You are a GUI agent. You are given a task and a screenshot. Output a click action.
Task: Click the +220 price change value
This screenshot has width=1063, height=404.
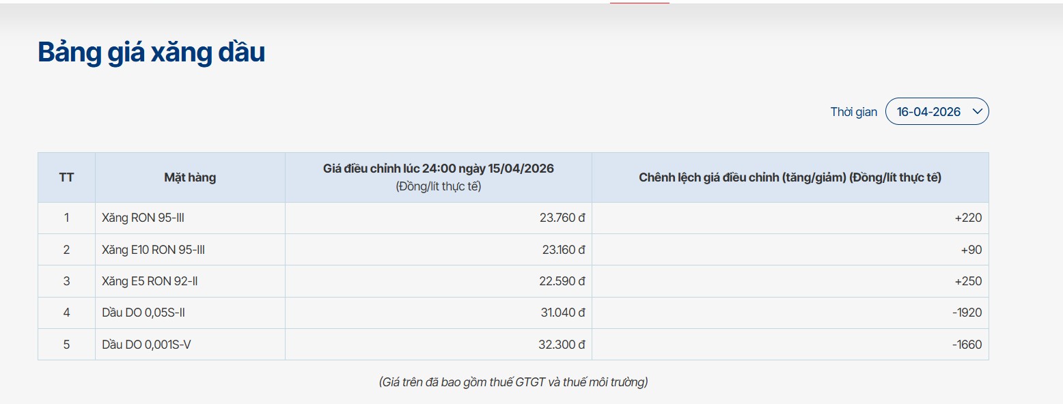(x=968, y=218)
